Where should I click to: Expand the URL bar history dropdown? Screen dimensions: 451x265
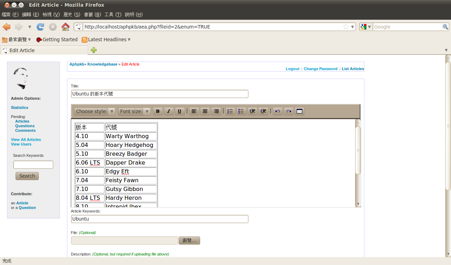click(353, 27)
